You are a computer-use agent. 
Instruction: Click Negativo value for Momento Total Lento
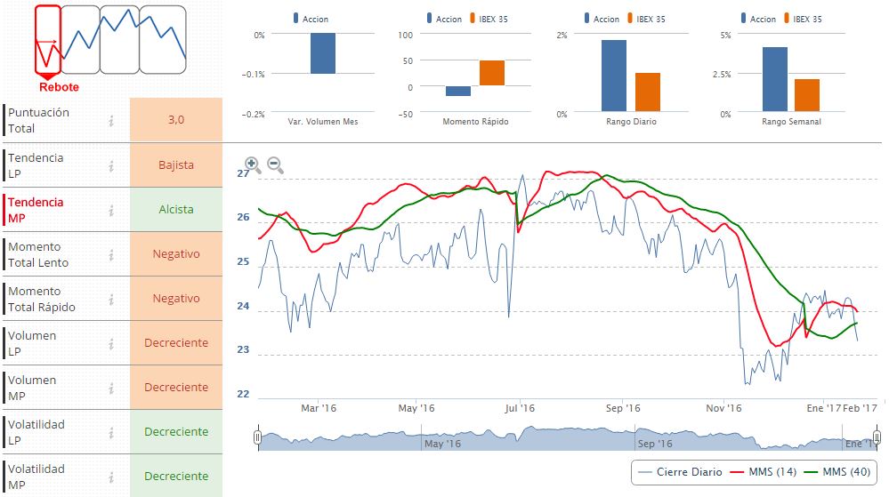click(x=176, y=254)
